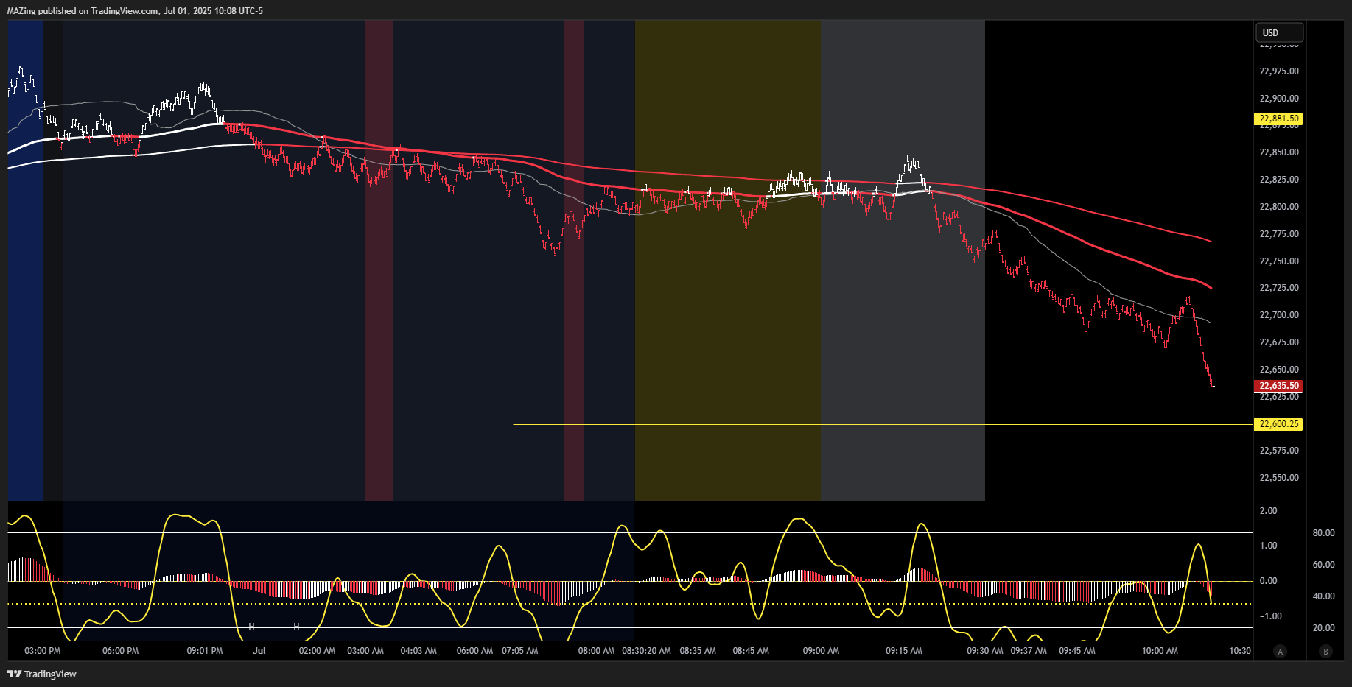Click the 22,925.00 price axis value
Viewport: 1352px width, 687px height.
click(x=1279, y=71)
